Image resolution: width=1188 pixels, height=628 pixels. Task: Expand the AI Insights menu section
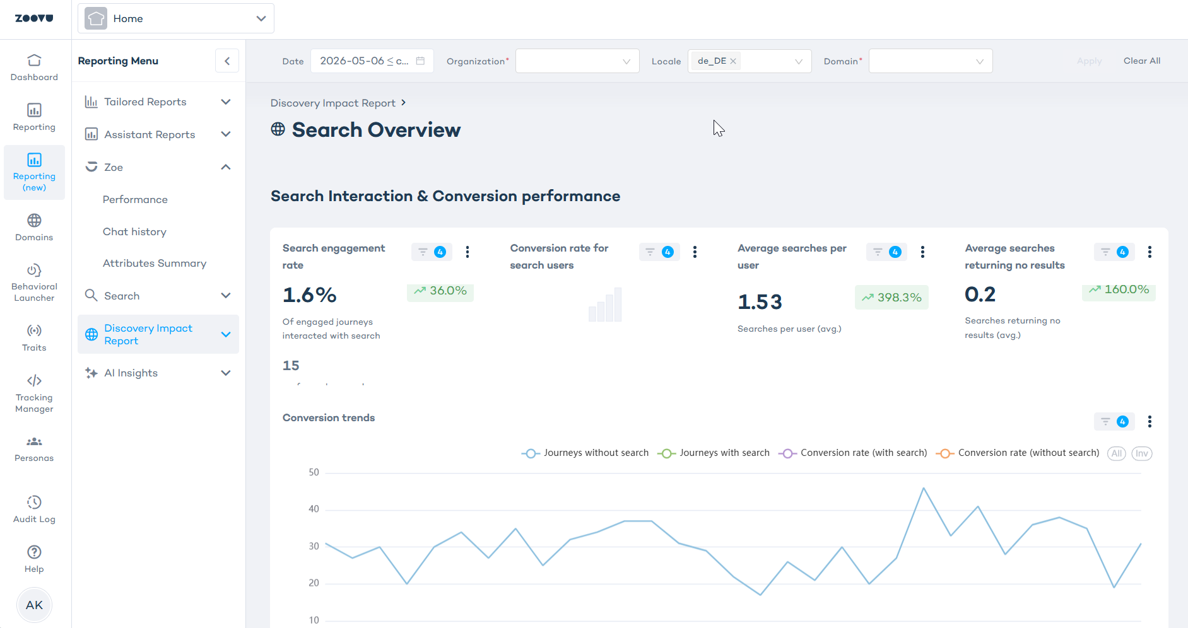pyautogui.click(x=158, y=373)
